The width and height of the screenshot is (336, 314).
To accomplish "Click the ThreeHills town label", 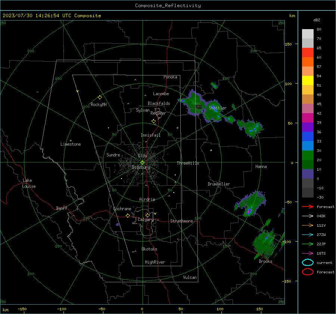I will point(188,163).
